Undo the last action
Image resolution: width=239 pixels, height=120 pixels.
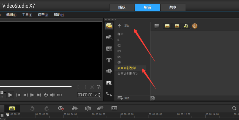pyautogui.click(x=32, y=108)
